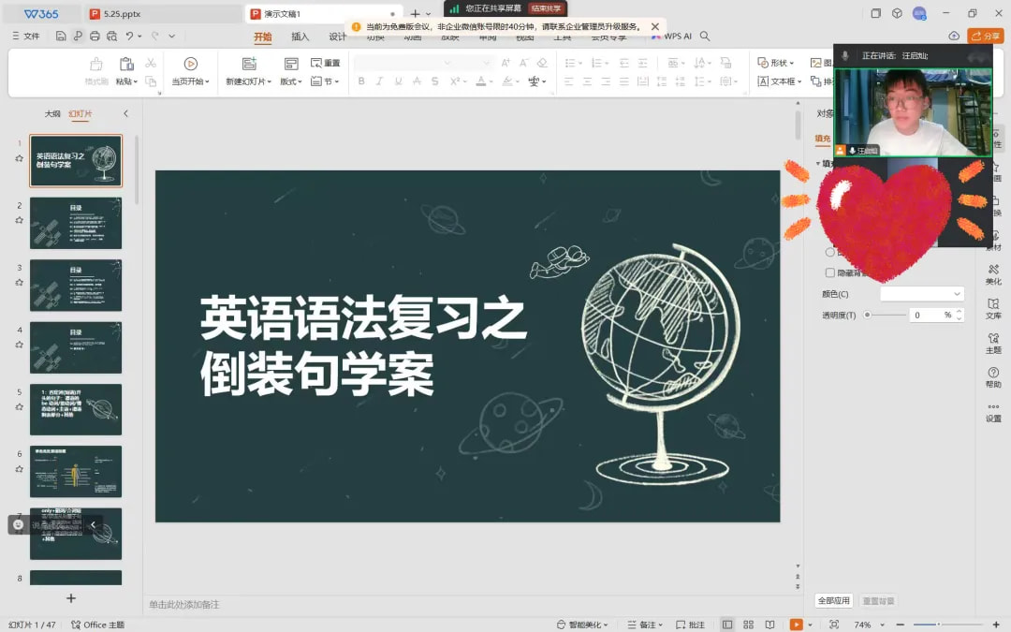
Task: Click the 透明度 transparency slider
Action: [x=885, y=315]
